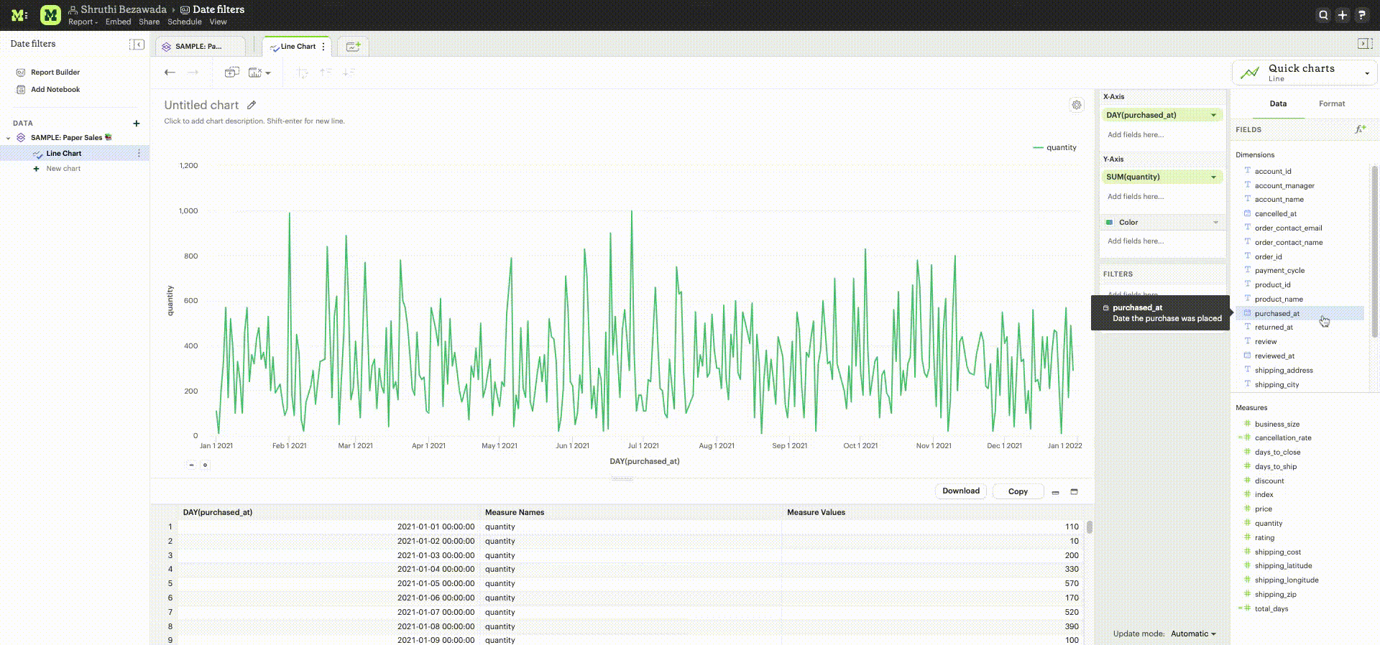
Task: Click the chart settings gear icon
Action: 1076,105
